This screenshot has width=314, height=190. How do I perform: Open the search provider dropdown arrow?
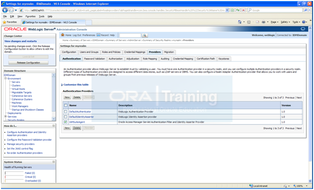coord(310,10)
